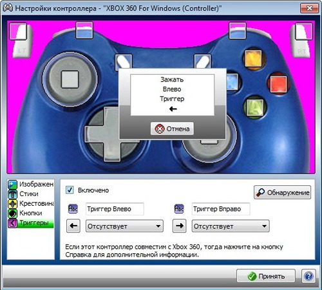The image size is (322, 290).
Task: Select Изображение in the sidebar list
Action: (31, 185)
